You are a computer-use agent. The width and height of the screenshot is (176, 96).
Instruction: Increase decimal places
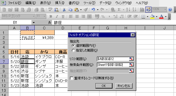tap(115, 17)
